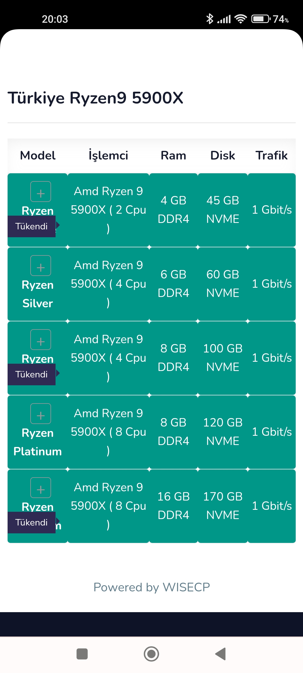Tap the Tükendi badge on the 170 GB row

tap(31, 522)
